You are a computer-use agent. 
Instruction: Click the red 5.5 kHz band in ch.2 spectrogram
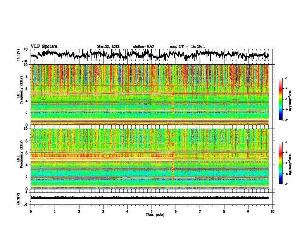point(102,156)
